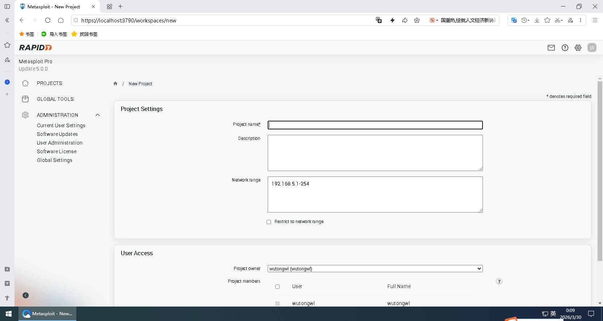
Task: Open Projects in the sidebar menu
Action: [50, 83]
